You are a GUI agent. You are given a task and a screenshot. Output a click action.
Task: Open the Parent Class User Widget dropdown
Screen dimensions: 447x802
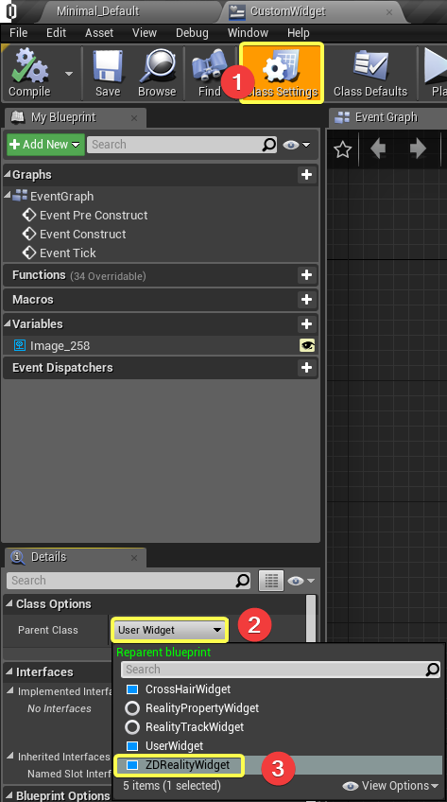tap(168, 630)
